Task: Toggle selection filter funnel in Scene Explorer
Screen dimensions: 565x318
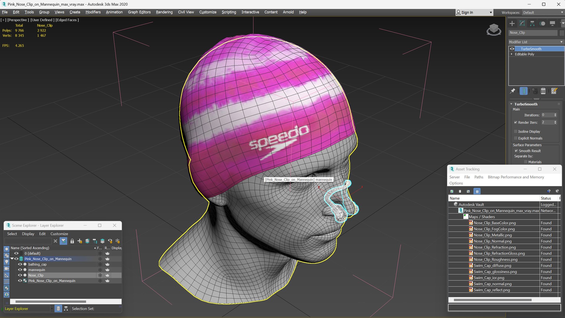Action: click(x=63, y=241)
